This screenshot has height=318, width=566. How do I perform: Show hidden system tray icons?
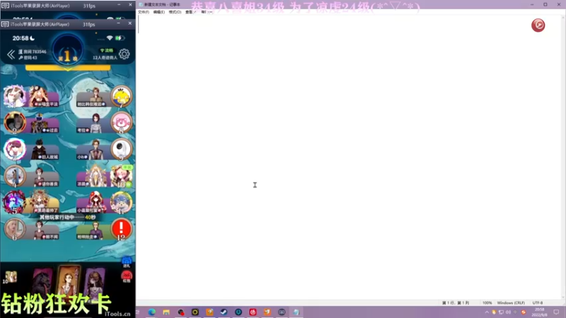[x=487, y=312]
